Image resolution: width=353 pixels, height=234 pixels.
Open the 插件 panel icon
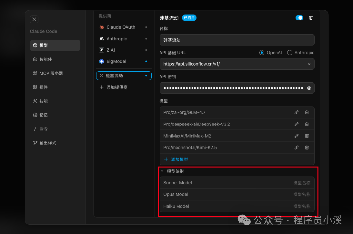(35, 87)
